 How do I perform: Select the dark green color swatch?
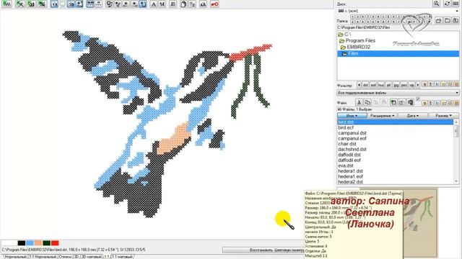(x=46, y=243)
